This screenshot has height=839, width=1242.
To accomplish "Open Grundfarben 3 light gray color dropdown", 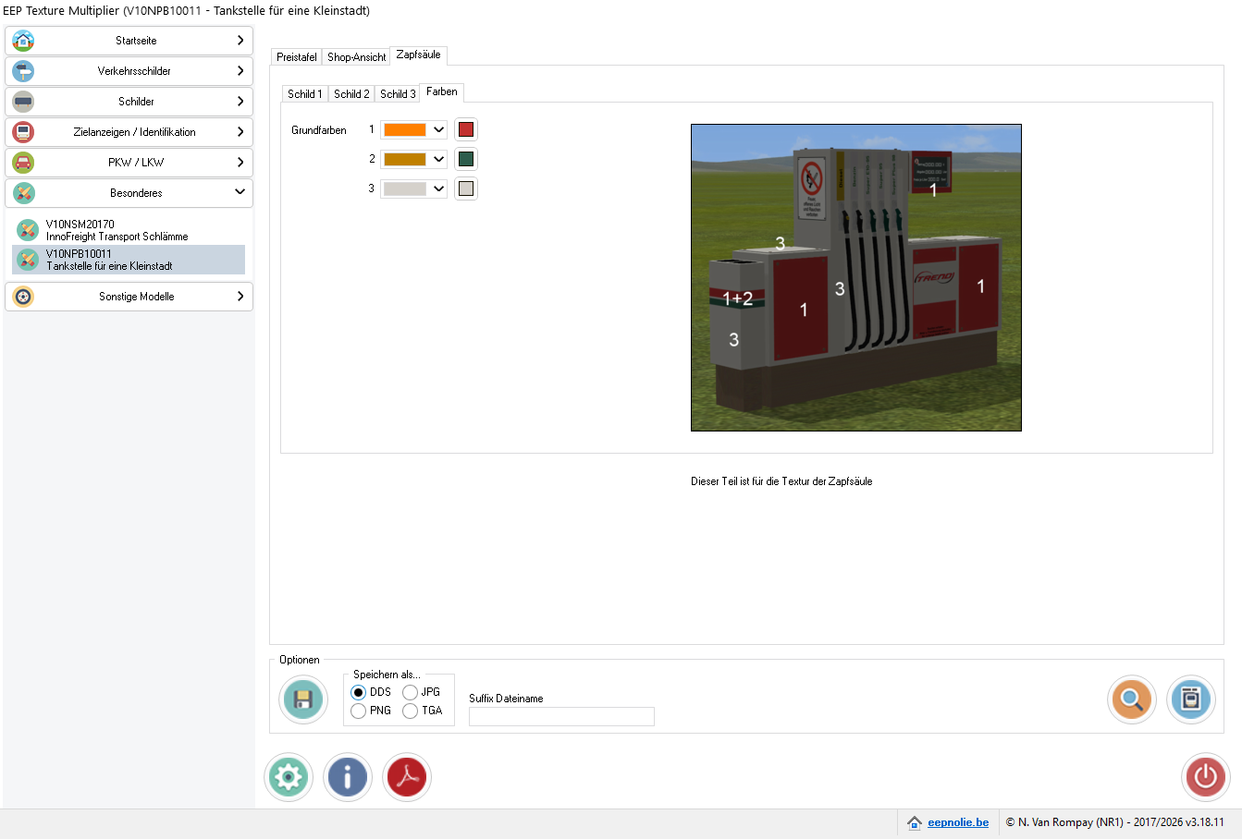I will (x=413, y=188).
